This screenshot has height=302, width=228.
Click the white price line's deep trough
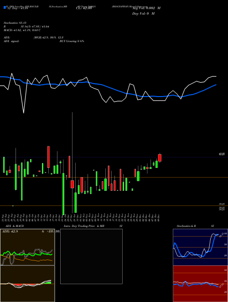tap(24, 112)
